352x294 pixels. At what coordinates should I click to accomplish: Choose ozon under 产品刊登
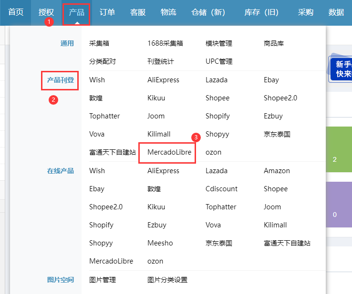pyautogui.click(x=213, y=152)
